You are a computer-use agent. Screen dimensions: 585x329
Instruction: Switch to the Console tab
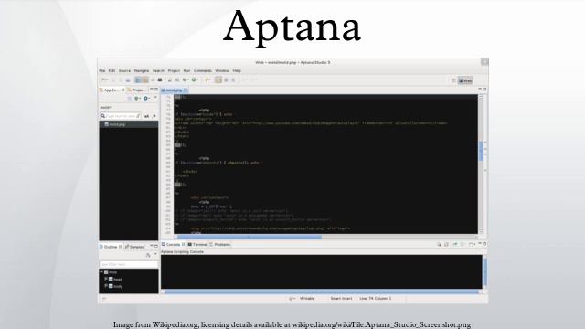click(x=173, y=244)
